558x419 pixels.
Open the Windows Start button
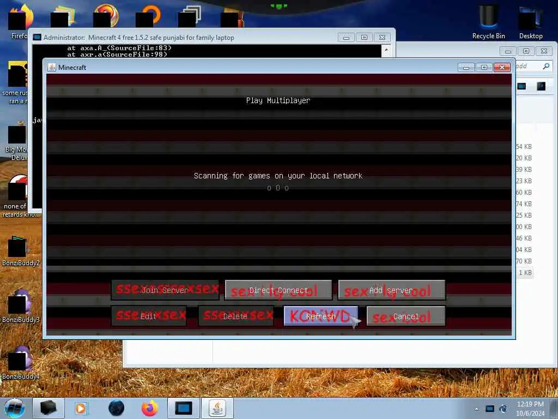pos(15,408)
